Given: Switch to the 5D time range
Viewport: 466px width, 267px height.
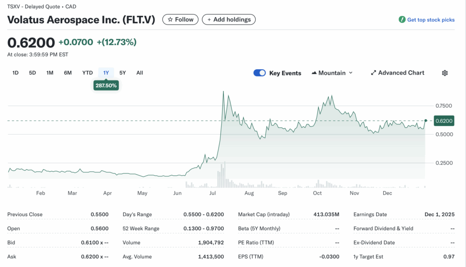Looking at the screenshot, I should click(x=32, y=73).
